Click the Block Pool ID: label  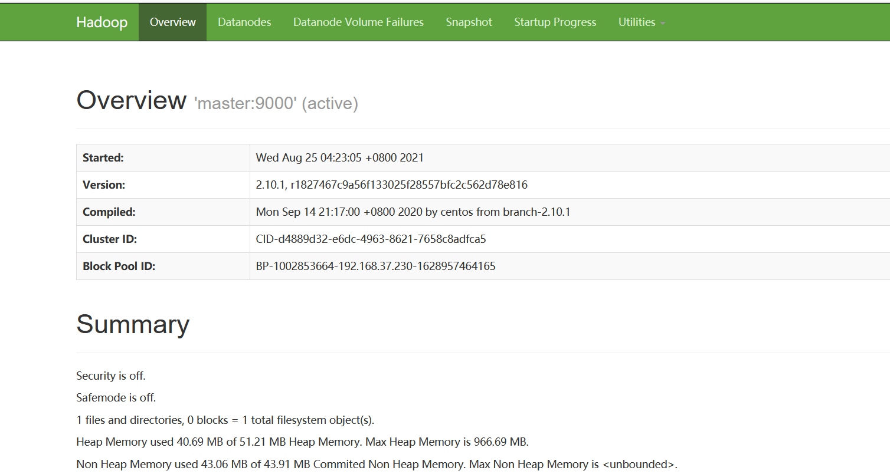(119, 266)
